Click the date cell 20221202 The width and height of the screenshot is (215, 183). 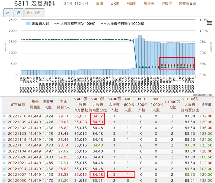[x=17, y=128]
